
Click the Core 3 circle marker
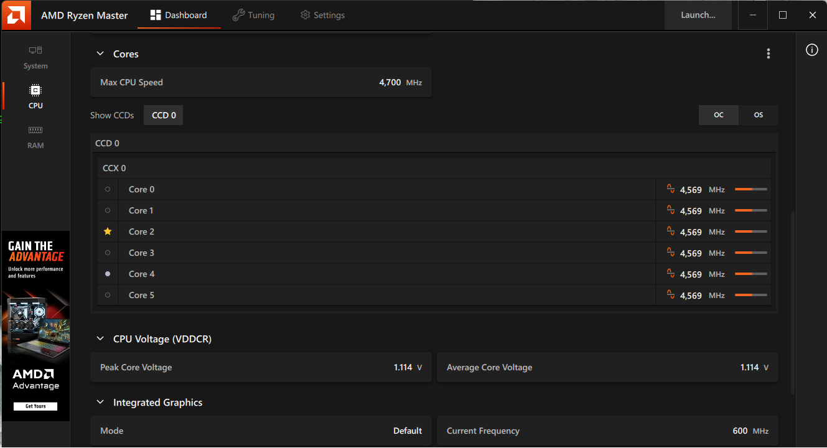pos(108,253)
